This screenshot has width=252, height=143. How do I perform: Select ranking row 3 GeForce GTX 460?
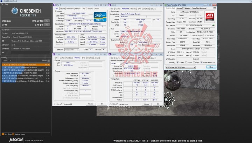click(x=26, y=70)
